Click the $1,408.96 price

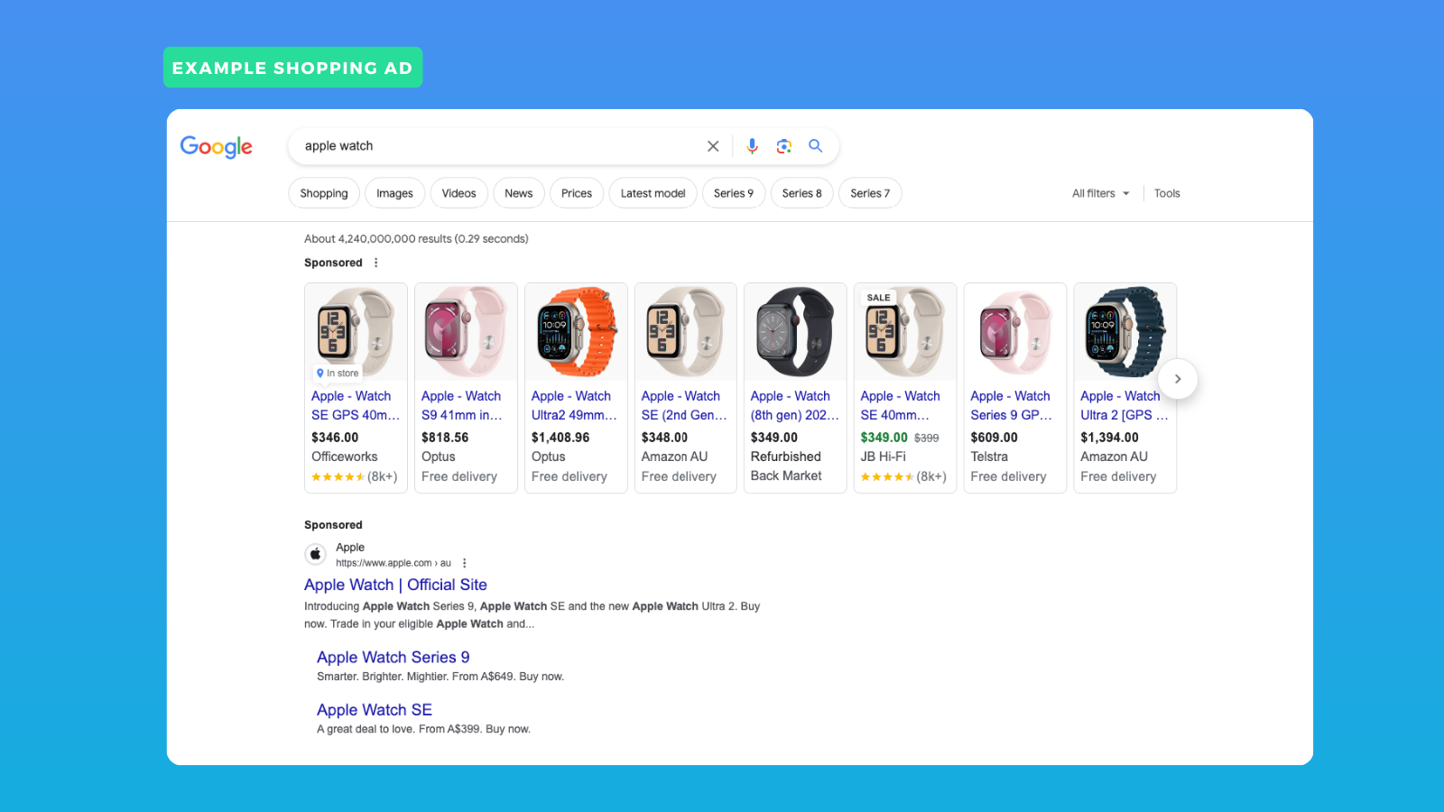560,438
